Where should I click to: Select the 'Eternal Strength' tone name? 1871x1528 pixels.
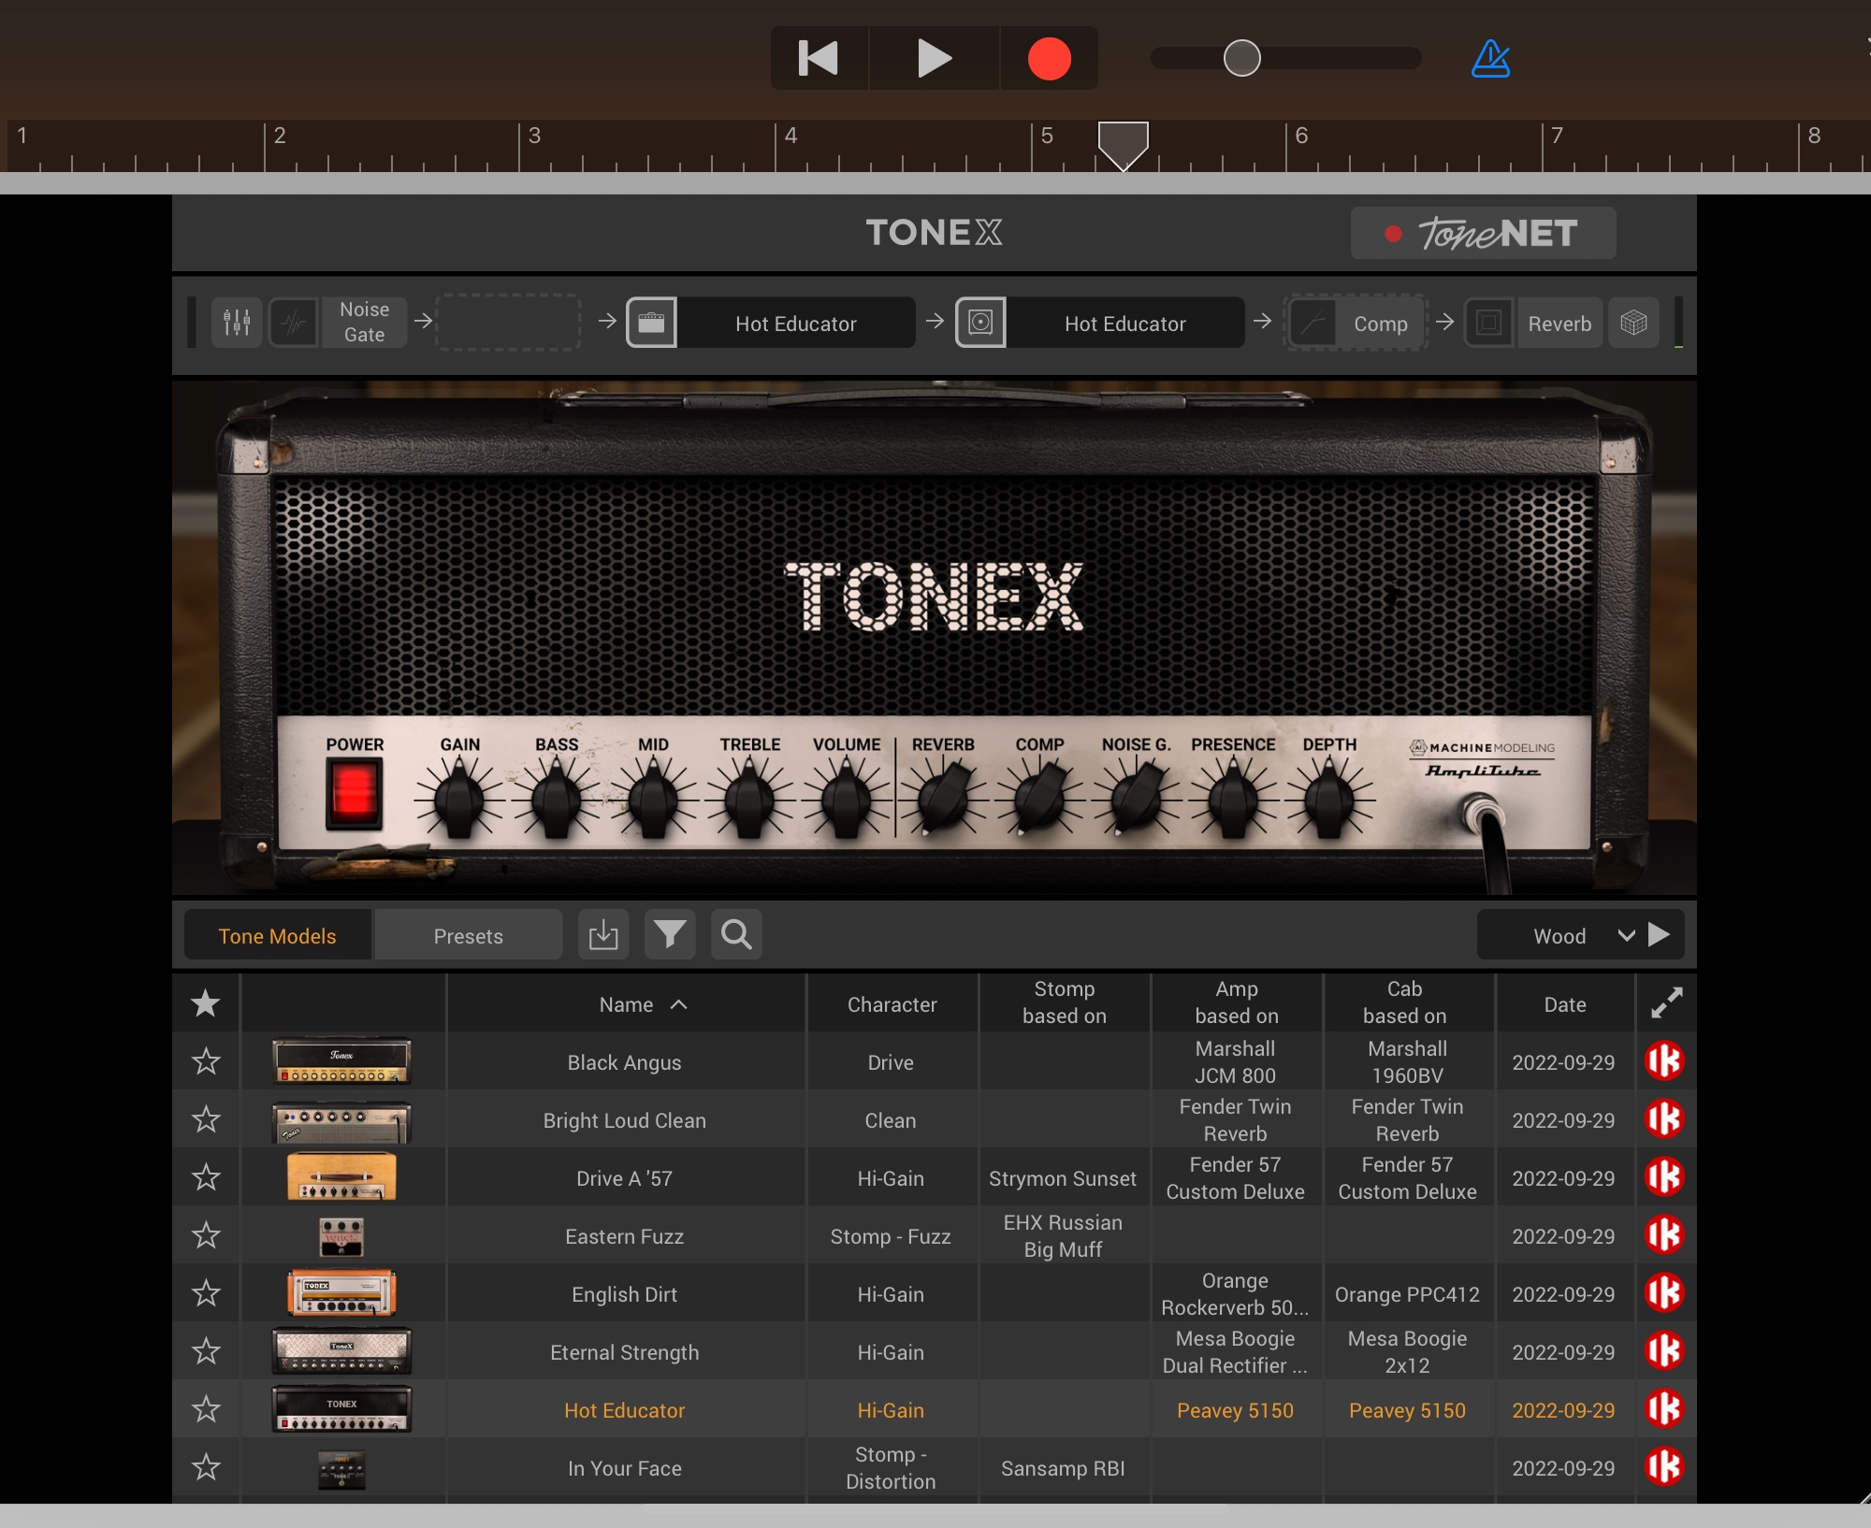624,1352
